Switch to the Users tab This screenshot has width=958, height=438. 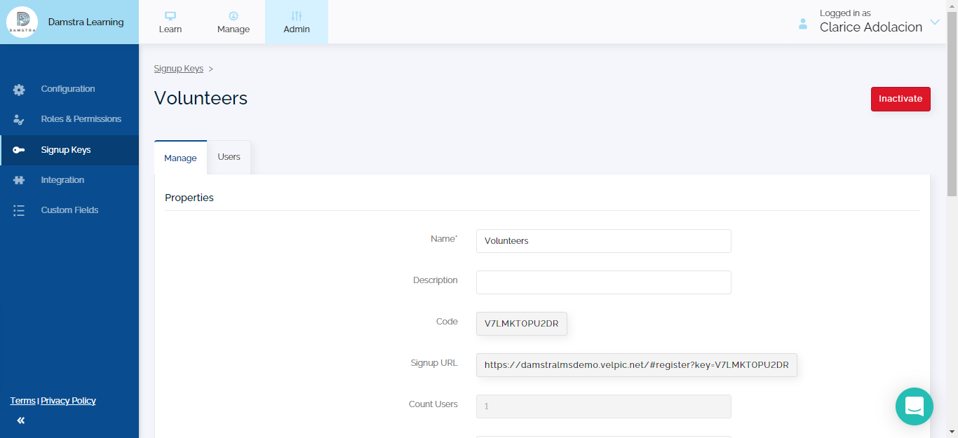click(x=229, y=157)
